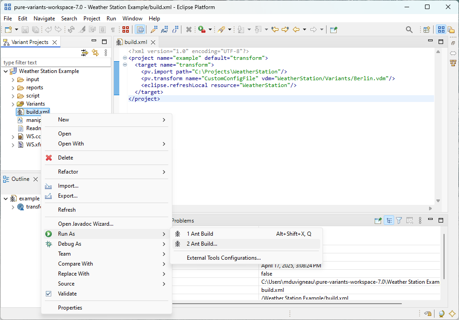
Task: Click the Pin to Selection icon in Properties
Action: 378,221
